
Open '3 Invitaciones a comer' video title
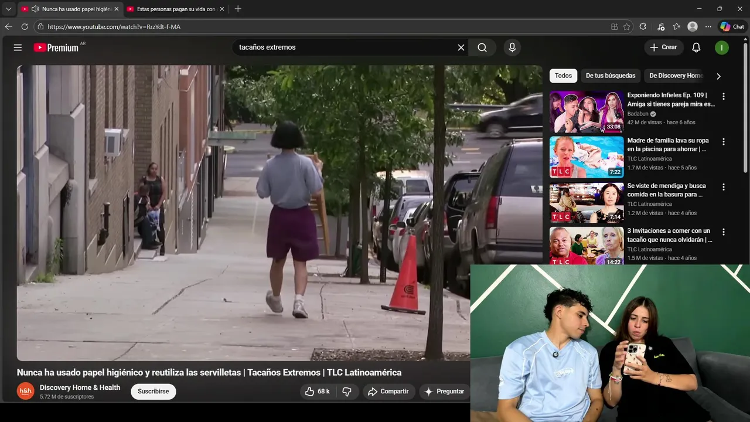[x=671, y=235]
